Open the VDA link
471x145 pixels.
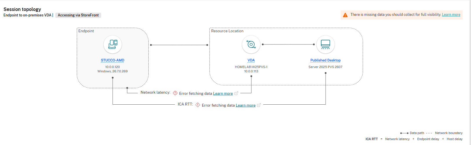251,60
